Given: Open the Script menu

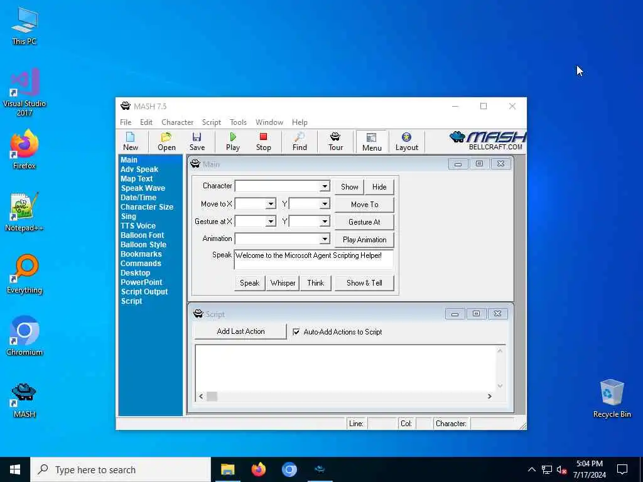Looking at the screenshot, I should pos(211,122).
